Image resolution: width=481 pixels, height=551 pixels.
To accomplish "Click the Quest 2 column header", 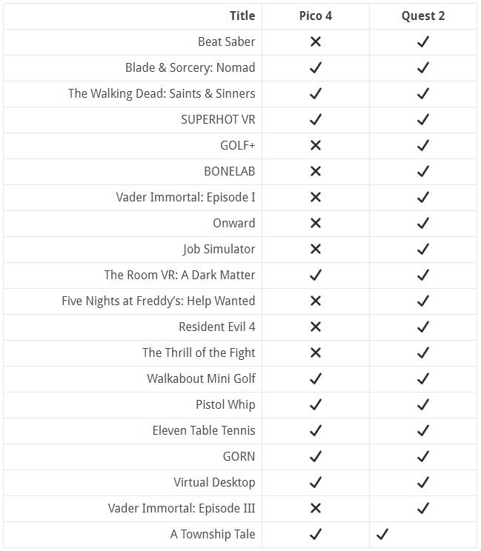I will pyautogui.click(x=423, y=16).
